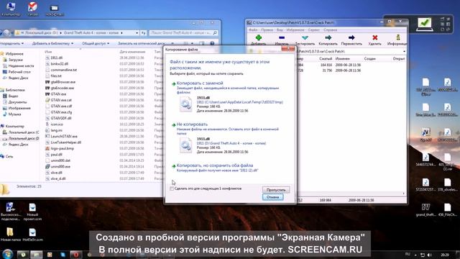Viewport: 460px width, 259px height.
Task: Open the Правка menu in 7-Zip
Action: pyautogui.click(x=267, y=30)
